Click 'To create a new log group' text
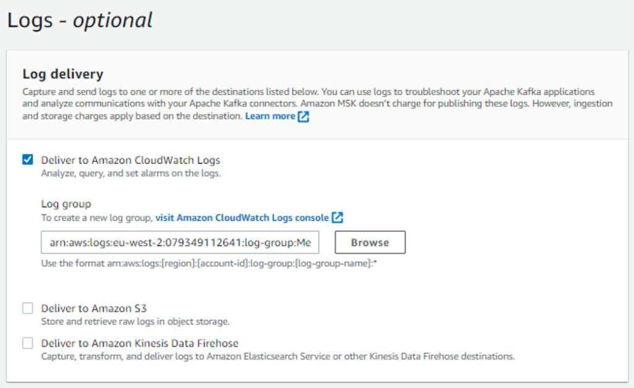The width and height of the screenshot is (634, 388). coord(97,218)
